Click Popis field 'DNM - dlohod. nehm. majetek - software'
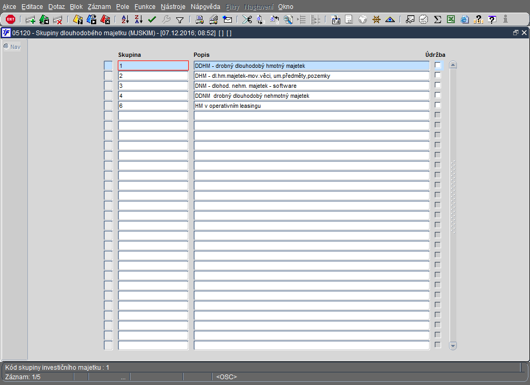This screenshot has height=385, width=530. coord(312,86)
